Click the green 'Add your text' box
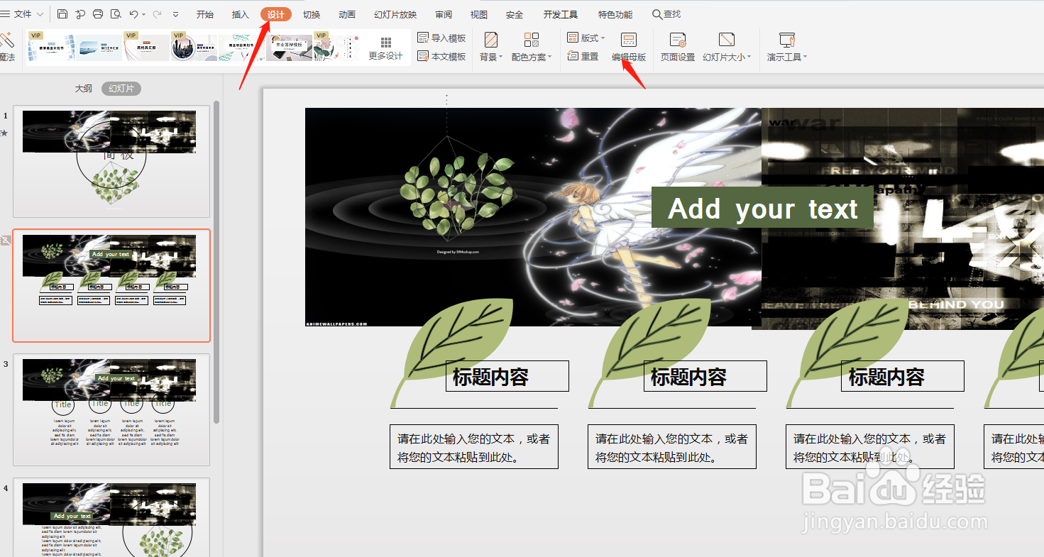Screen dimensions: 1044x557 (762, 208)
